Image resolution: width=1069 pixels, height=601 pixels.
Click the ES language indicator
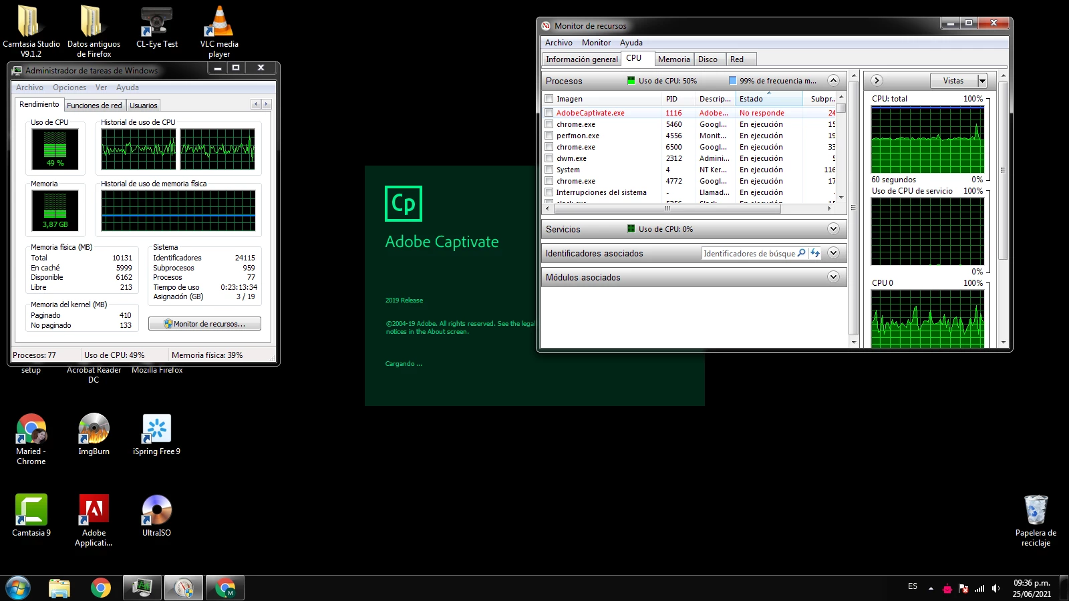[913, 586]
